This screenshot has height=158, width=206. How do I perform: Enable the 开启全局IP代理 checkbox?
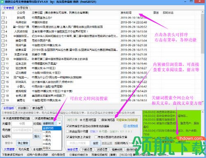tap(68, 131)
